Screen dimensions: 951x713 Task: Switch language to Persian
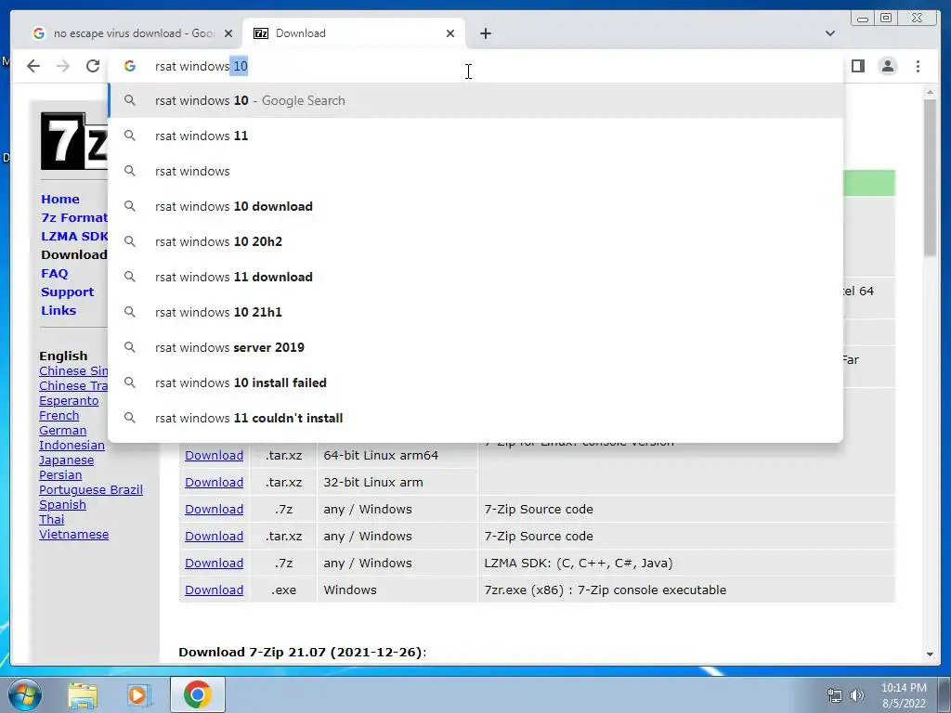pyautogui.click(x=60, y=474)
